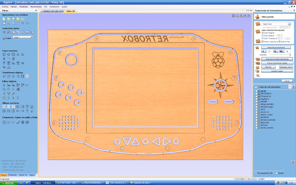296x185 pixels.
Task: Play the toolpath preview animation
Action: coord(264,51)
